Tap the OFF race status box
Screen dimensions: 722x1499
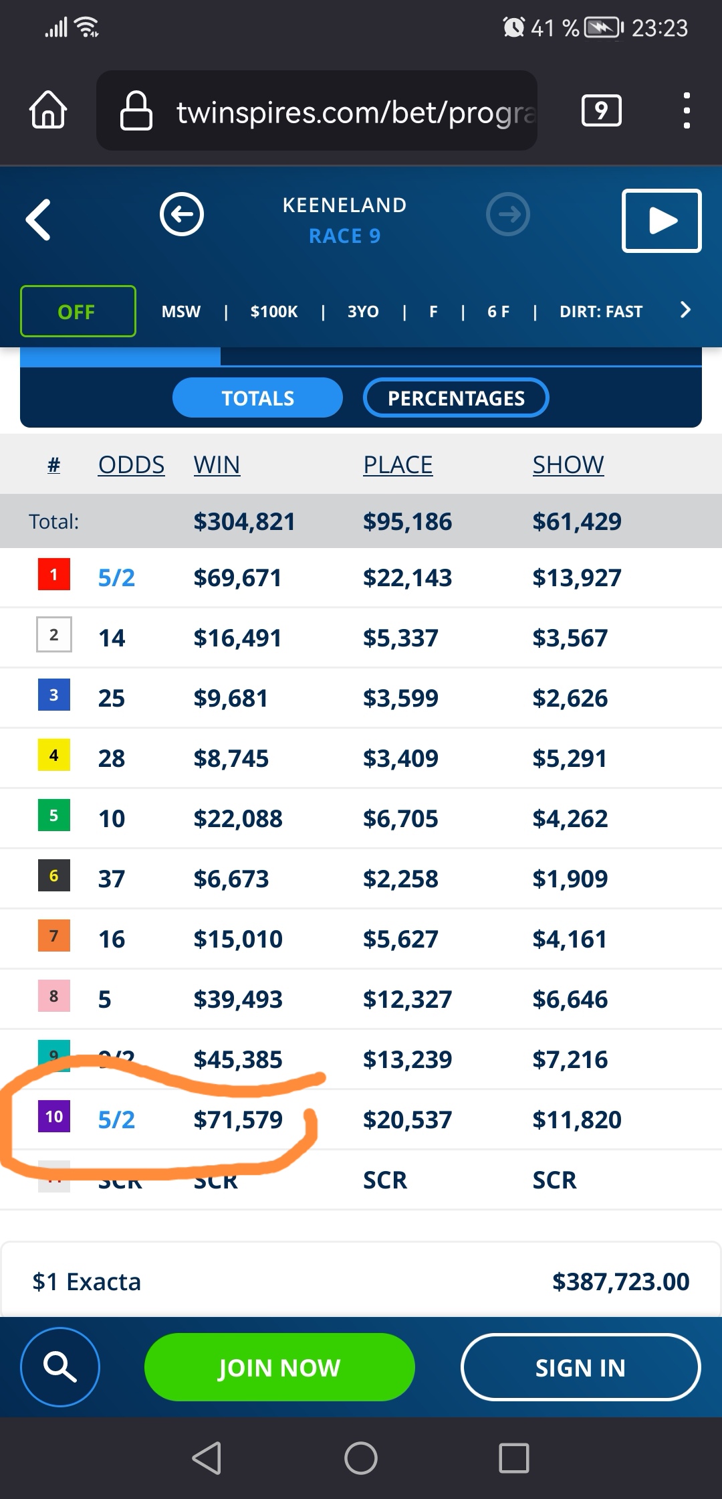pyautogui.click(x=78, y=311)
